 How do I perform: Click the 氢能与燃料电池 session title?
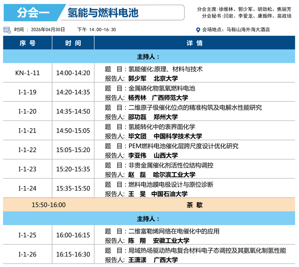click(x=103, y=13)
